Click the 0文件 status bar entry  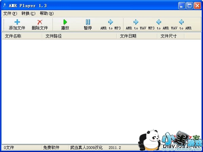click(x=9, y=148)
